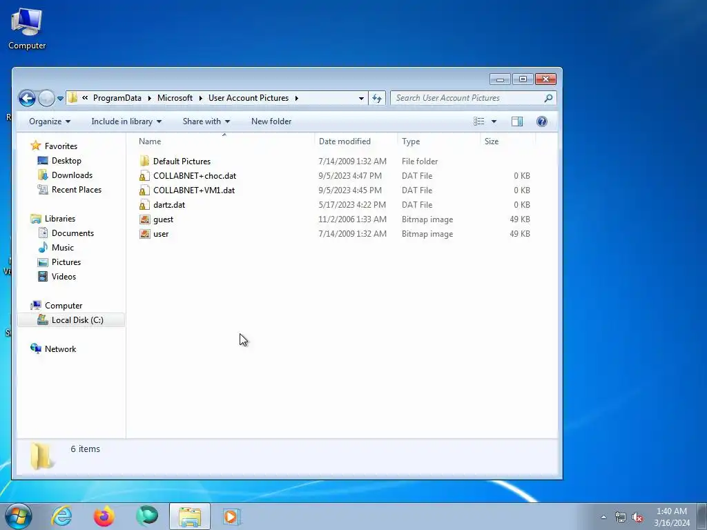Open the Organize menu
This screenshot has height=530, width=707.
pyautogui.click(x=50, y=121)
